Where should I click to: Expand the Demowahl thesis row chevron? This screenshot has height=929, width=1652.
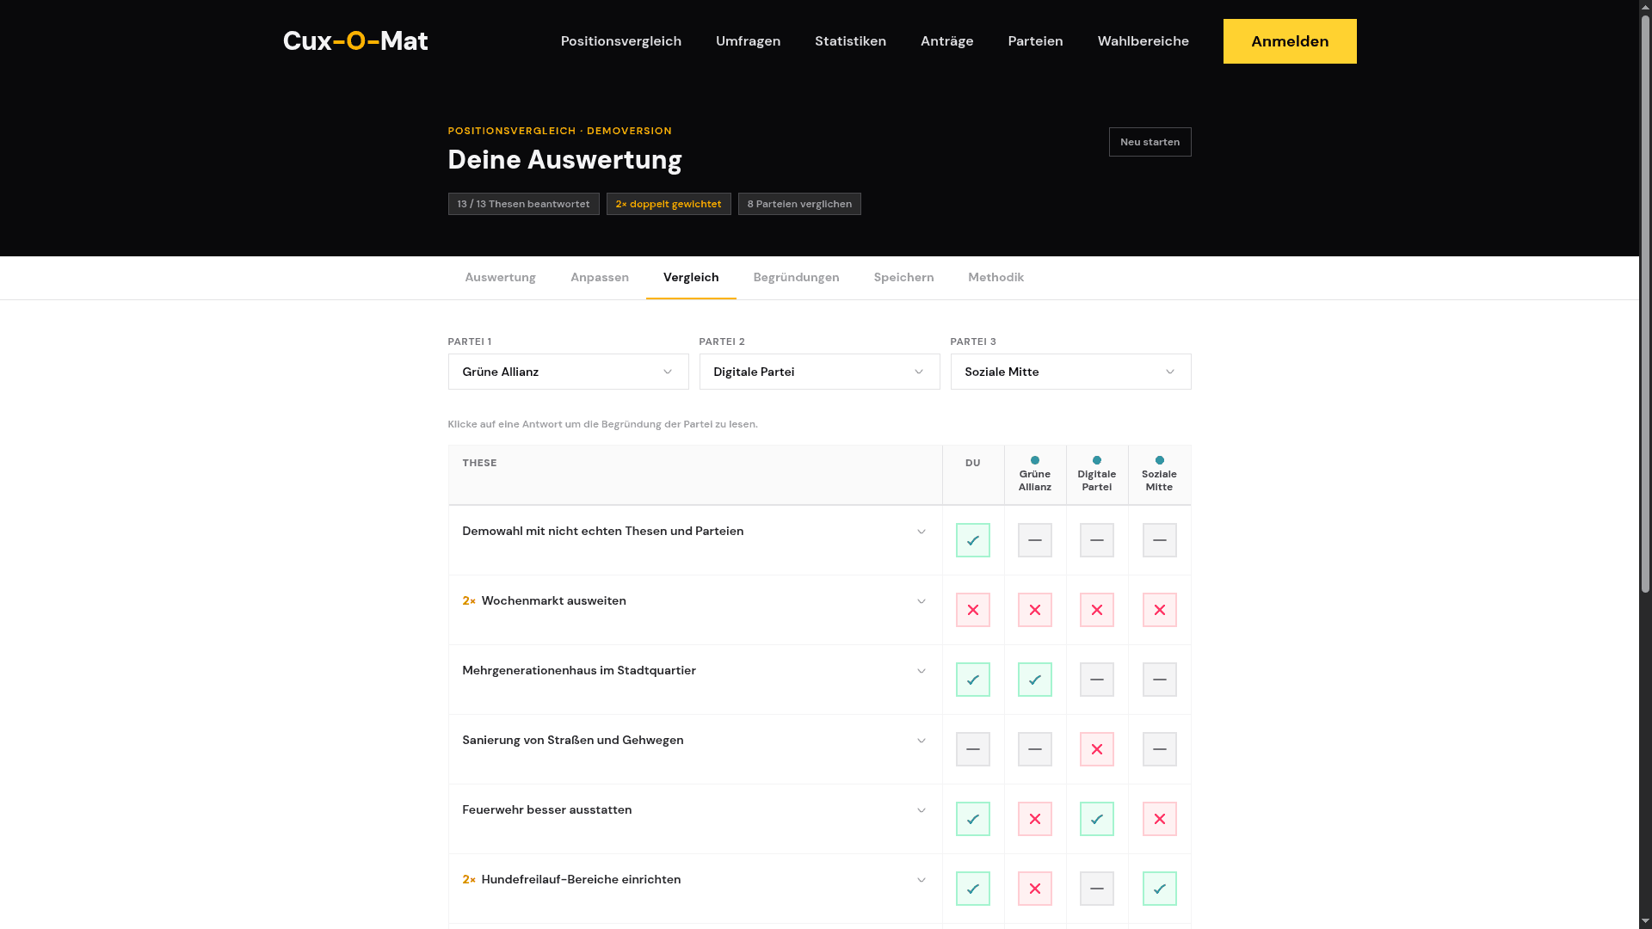pyautogui.click(x=921, y=532)
